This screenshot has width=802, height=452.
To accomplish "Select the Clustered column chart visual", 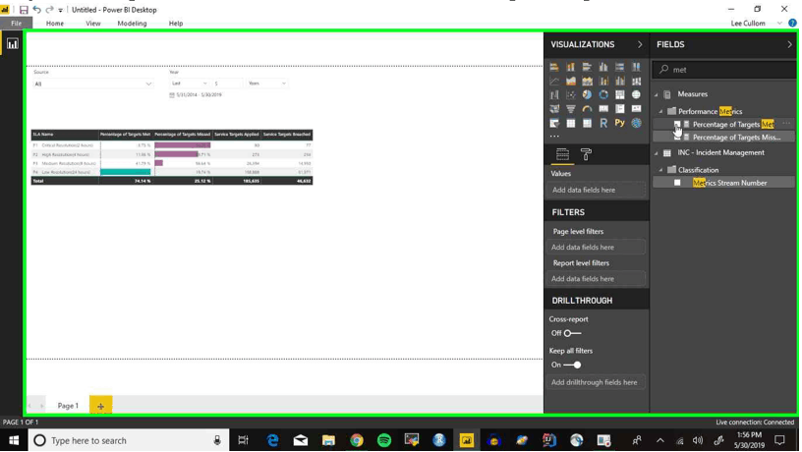I will click(x=603, y=67).
